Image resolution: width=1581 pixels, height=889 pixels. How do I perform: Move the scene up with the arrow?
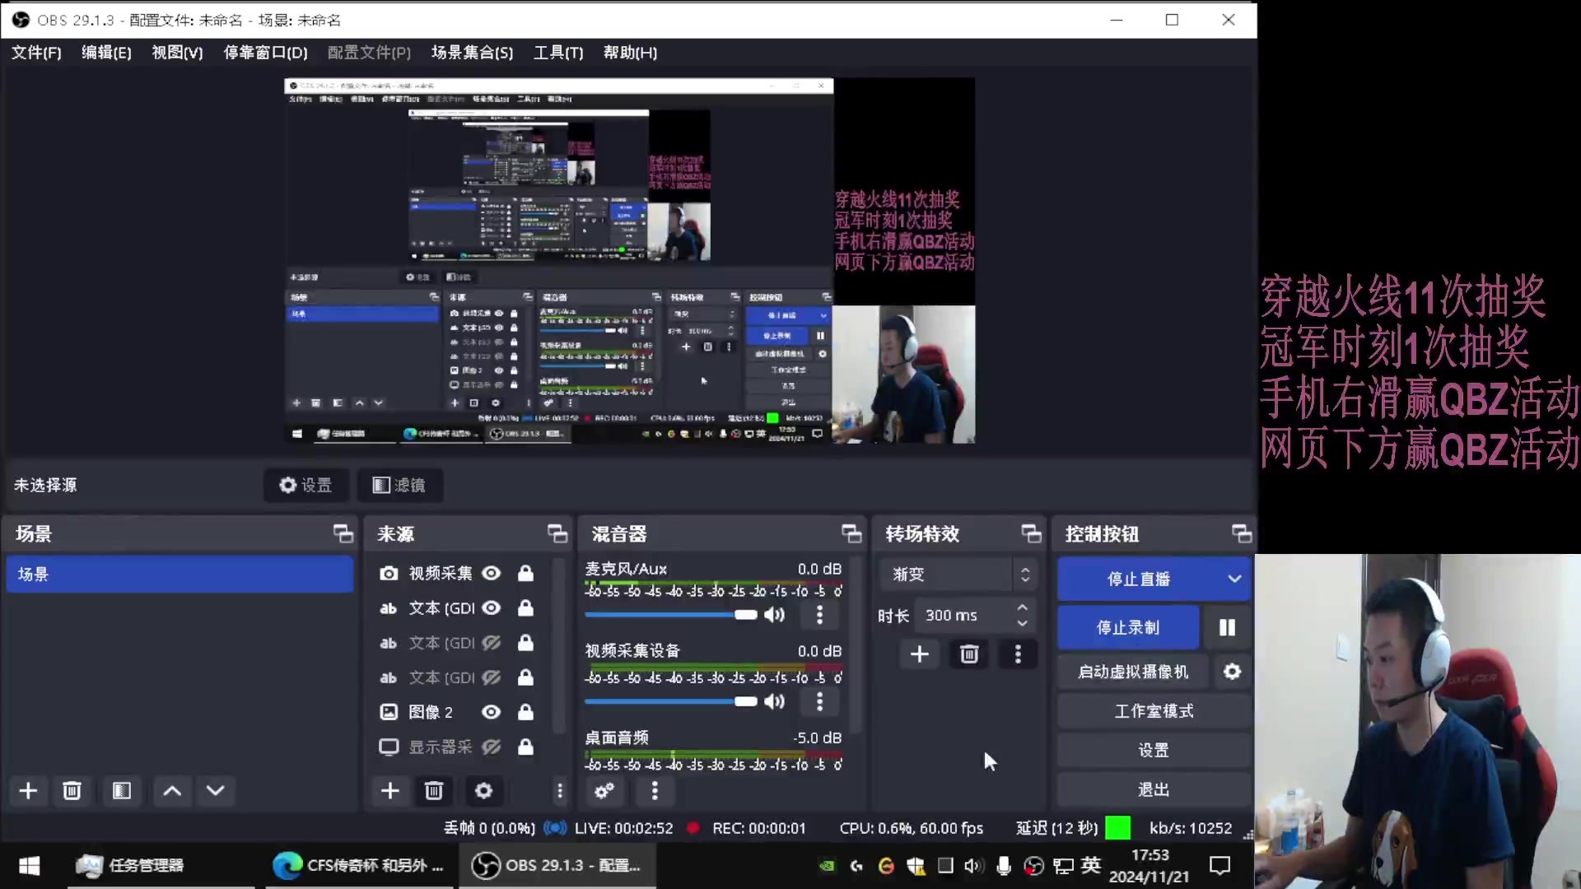point(172,791)
